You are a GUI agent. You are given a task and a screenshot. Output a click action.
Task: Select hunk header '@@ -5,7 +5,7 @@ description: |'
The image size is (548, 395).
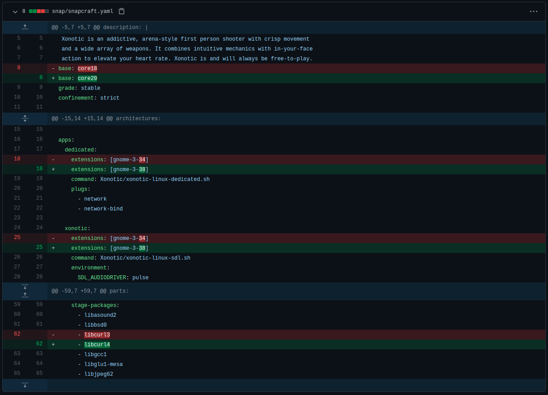tap(100, 28)
